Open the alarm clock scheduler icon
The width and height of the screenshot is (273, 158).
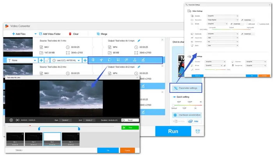click(x=198, y=131)
